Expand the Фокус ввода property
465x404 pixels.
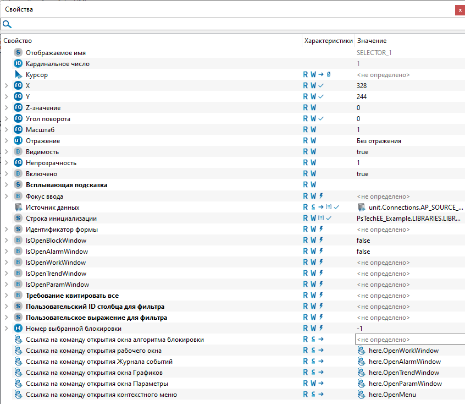[x=6, y=196]
